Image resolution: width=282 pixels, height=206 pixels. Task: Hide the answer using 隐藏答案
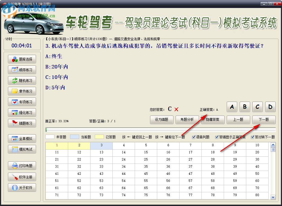click(213, 120)
